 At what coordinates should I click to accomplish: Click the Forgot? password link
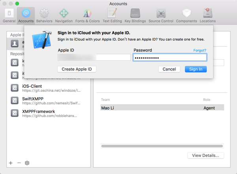coord(200,50)
